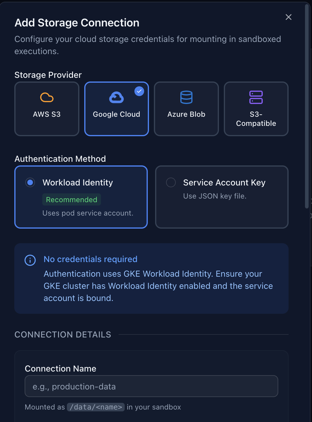Select the Workload Identity radio button
The width and height of the screenshot is (312, 422).
[x=30, y=182]
